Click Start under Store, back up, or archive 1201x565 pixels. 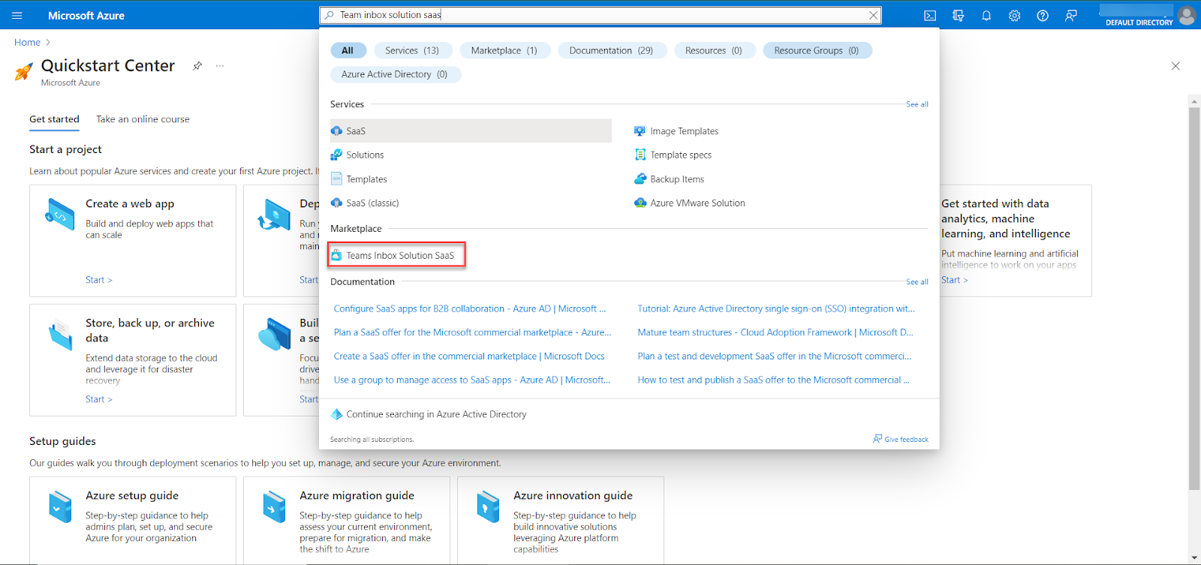(99, 399)
